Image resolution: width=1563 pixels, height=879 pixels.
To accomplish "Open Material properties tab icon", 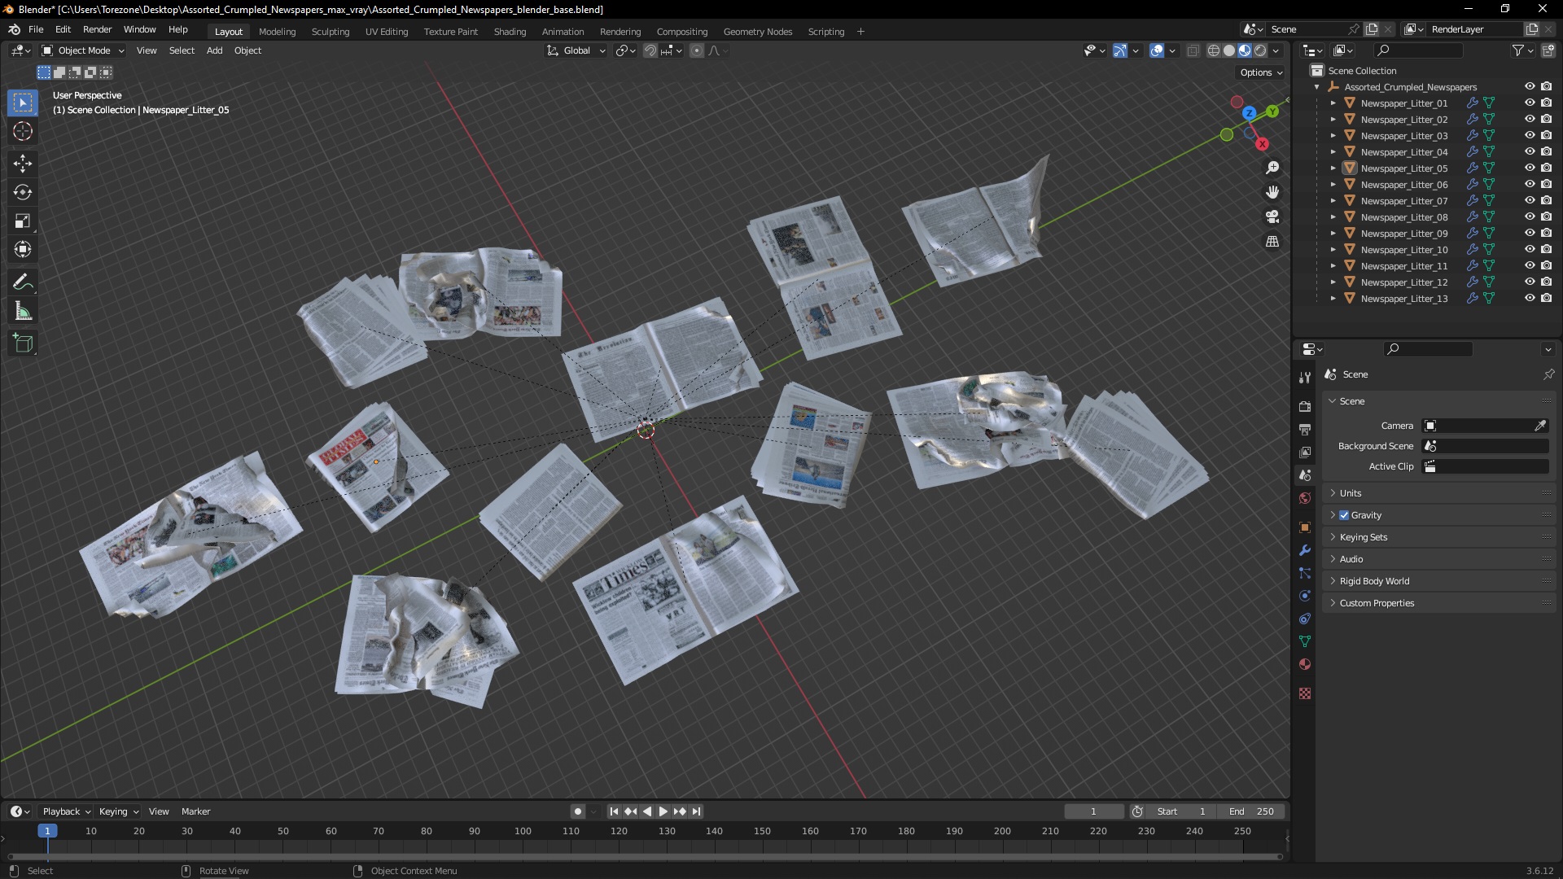I will coord(1305,664).
